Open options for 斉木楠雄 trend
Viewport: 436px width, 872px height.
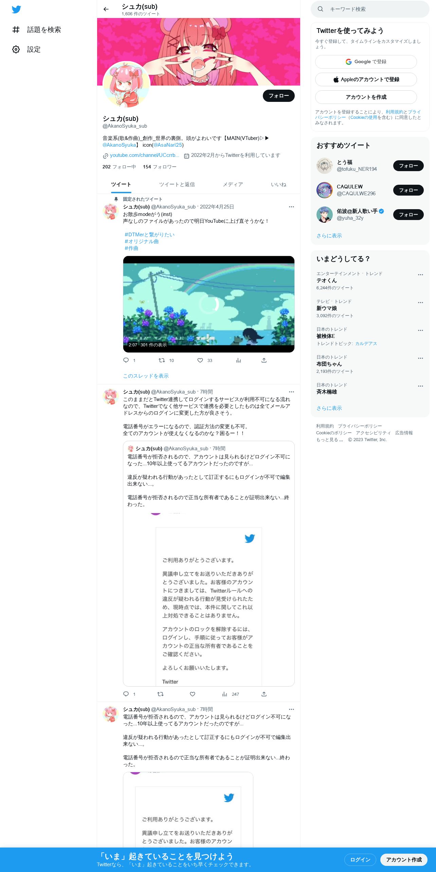420,386
